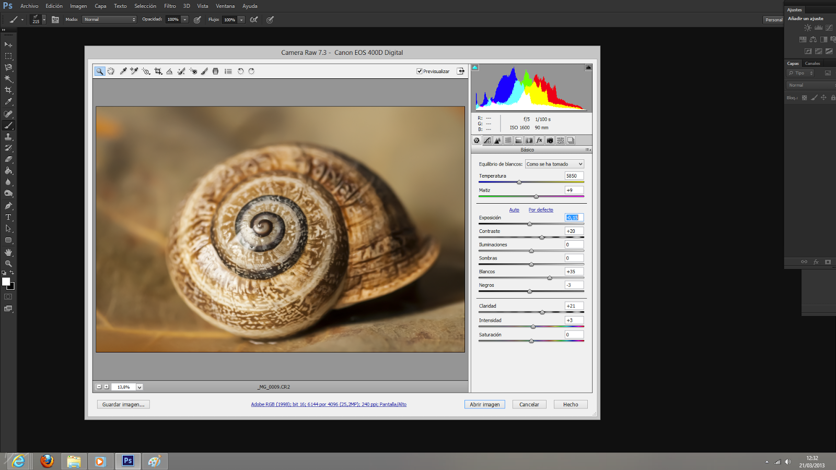The image size is (836, 470).
Task: Switch to the Basic panel aperture icon tab
Action: pyautogui.click(x=477, y=140)
